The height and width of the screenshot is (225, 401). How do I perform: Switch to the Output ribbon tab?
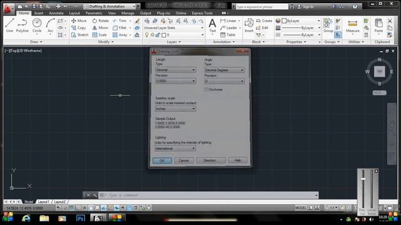(145, 13)
